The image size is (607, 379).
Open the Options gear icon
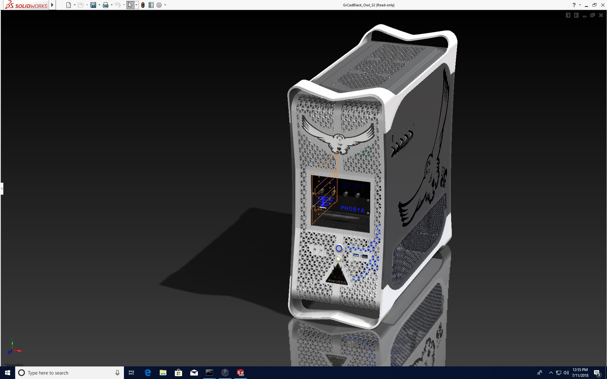tap(159, 5)
